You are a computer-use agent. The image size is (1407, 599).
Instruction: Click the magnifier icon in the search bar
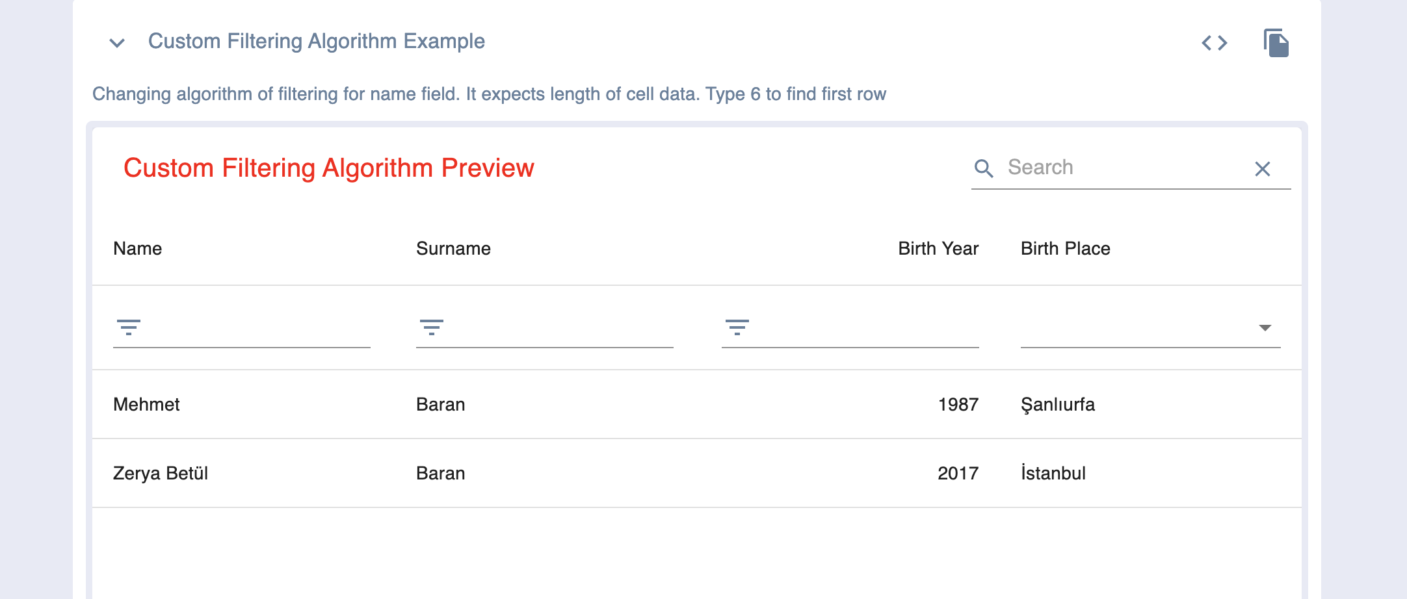[983, 168]
